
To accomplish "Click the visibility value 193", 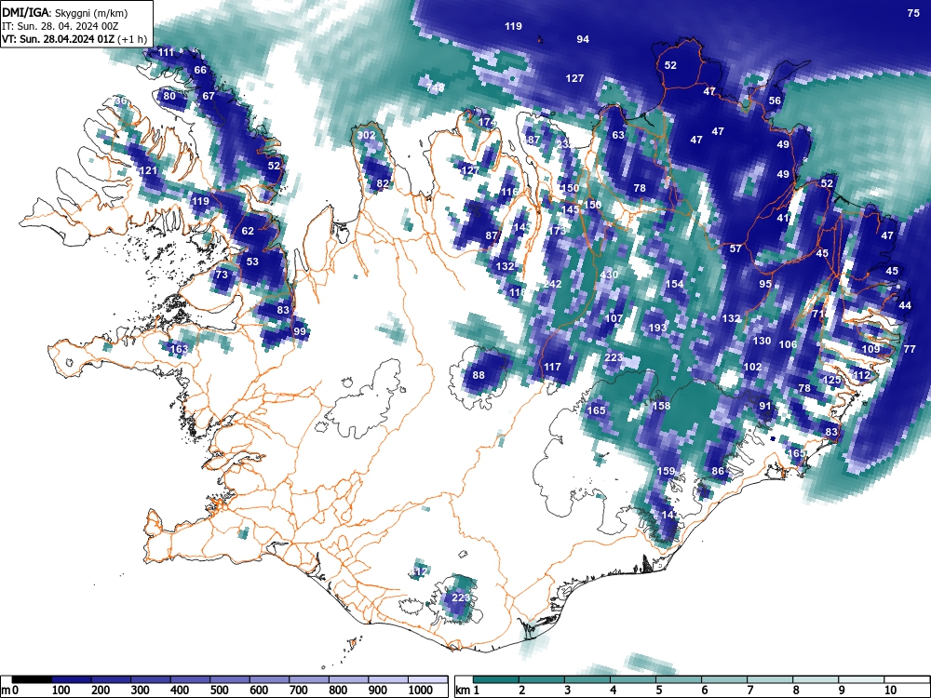I will point(657,329).
